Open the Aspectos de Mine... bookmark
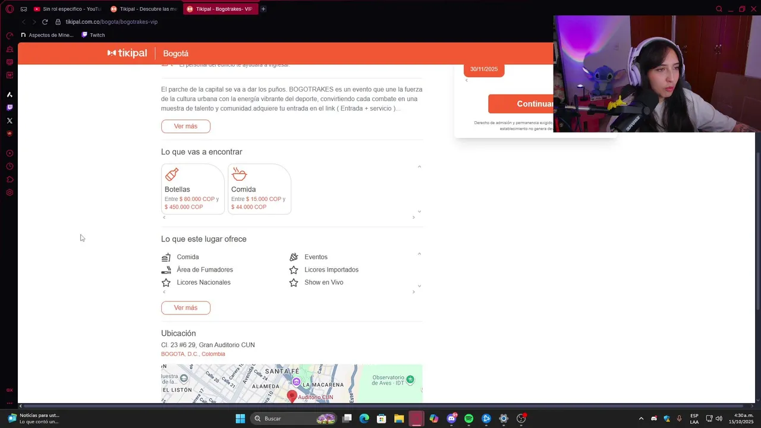Screen dimensions: 761x428 (47, 35)
